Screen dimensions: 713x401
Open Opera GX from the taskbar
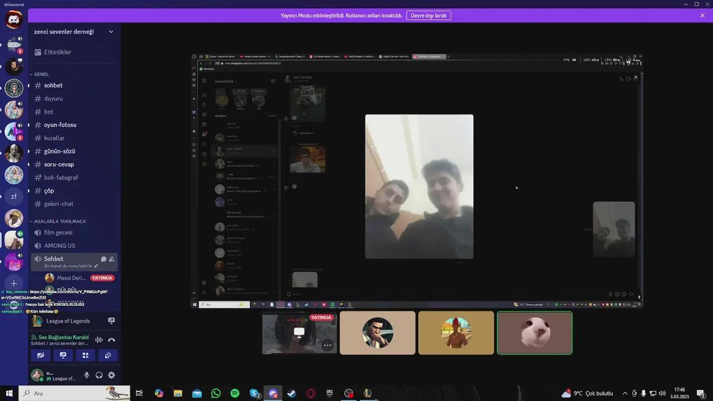311,393
